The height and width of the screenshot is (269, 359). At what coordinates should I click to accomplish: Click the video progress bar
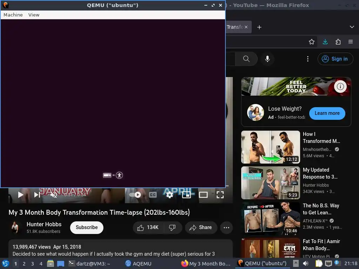pyautogui.click(x=227, y=186)
